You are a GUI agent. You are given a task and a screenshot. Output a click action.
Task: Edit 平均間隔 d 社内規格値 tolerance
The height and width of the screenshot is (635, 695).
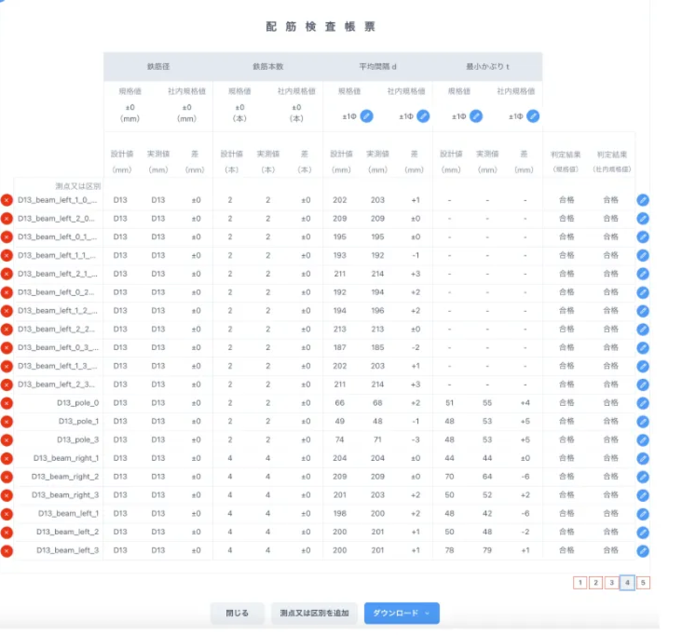coord(423,116)
